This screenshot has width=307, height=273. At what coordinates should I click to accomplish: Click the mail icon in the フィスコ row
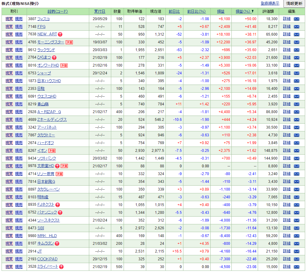coord(296,19)
